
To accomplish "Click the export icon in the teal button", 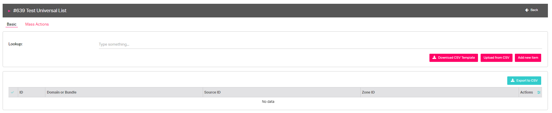I will (513, 80).
